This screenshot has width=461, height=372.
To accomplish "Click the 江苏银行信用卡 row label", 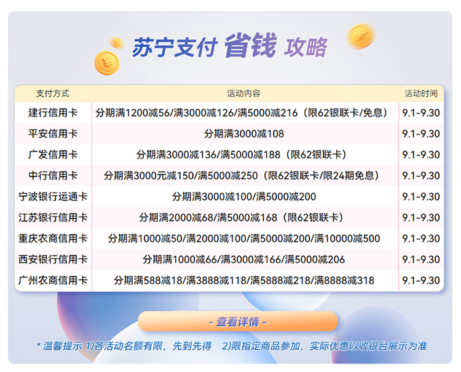I will point(53,217).
